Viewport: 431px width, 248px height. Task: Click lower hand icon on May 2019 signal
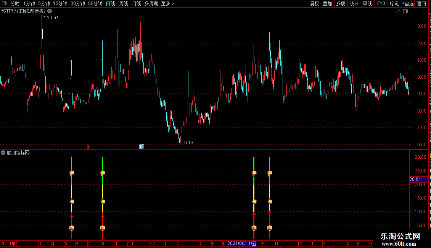pos(72,201)
